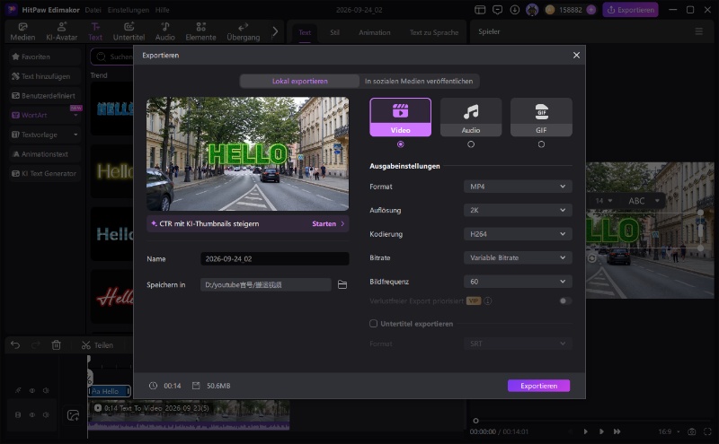Open the download center icon
The height and width of the screenshot is (444, 719).
coord(515,10)
